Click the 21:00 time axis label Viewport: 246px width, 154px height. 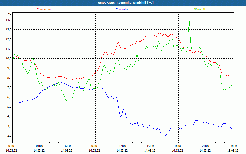(x=206, y=146)
